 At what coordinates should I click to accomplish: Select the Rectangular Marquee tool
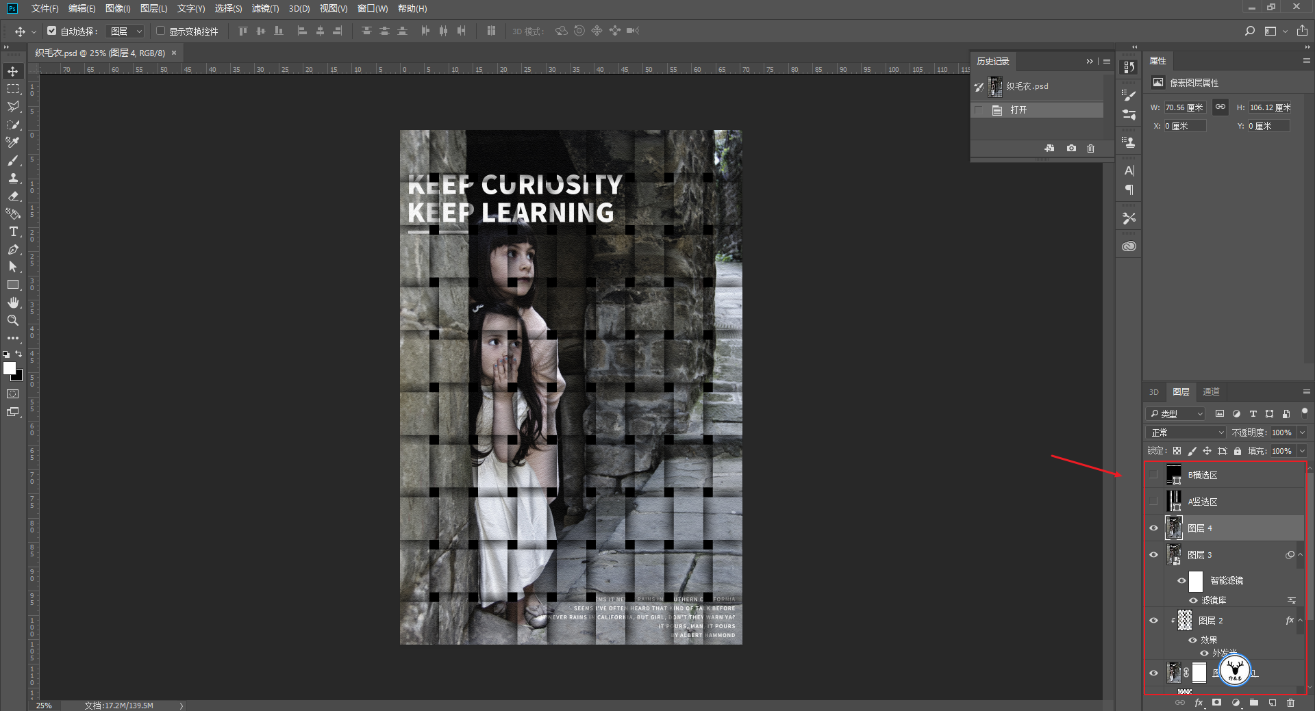pyautogui.click(x=13, y=89)
